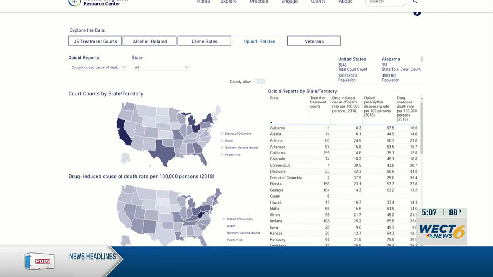Select the Alabama row in the table

pos(343,128)
